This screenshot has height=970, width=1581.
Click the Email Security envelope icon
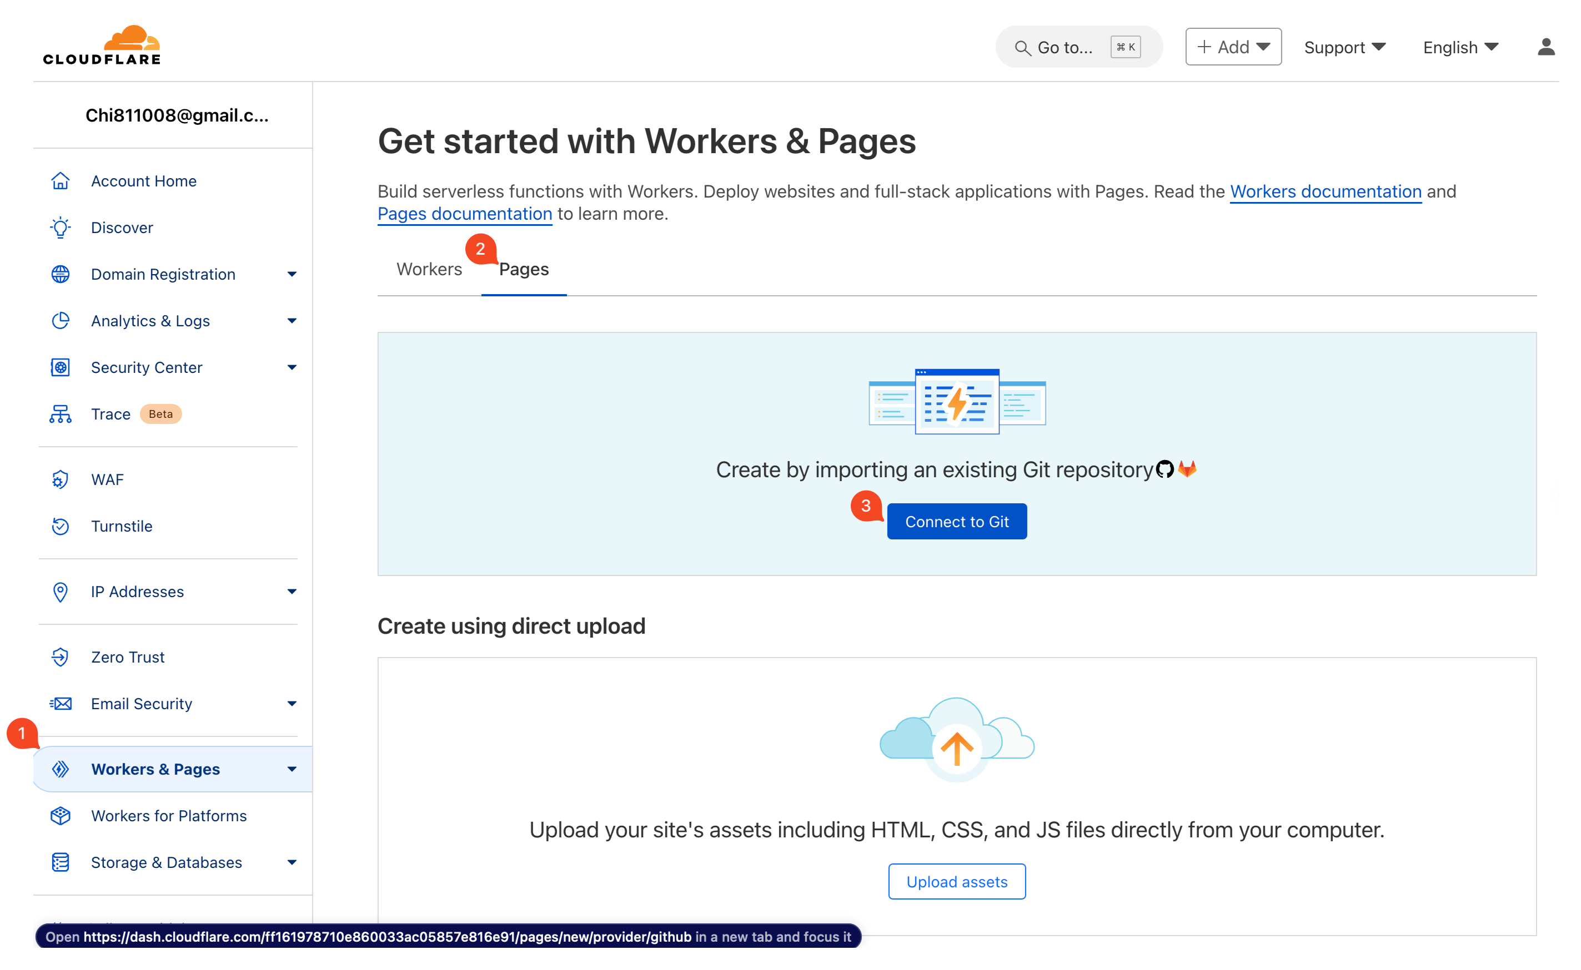pyautogui.click(x=61, y=704)
